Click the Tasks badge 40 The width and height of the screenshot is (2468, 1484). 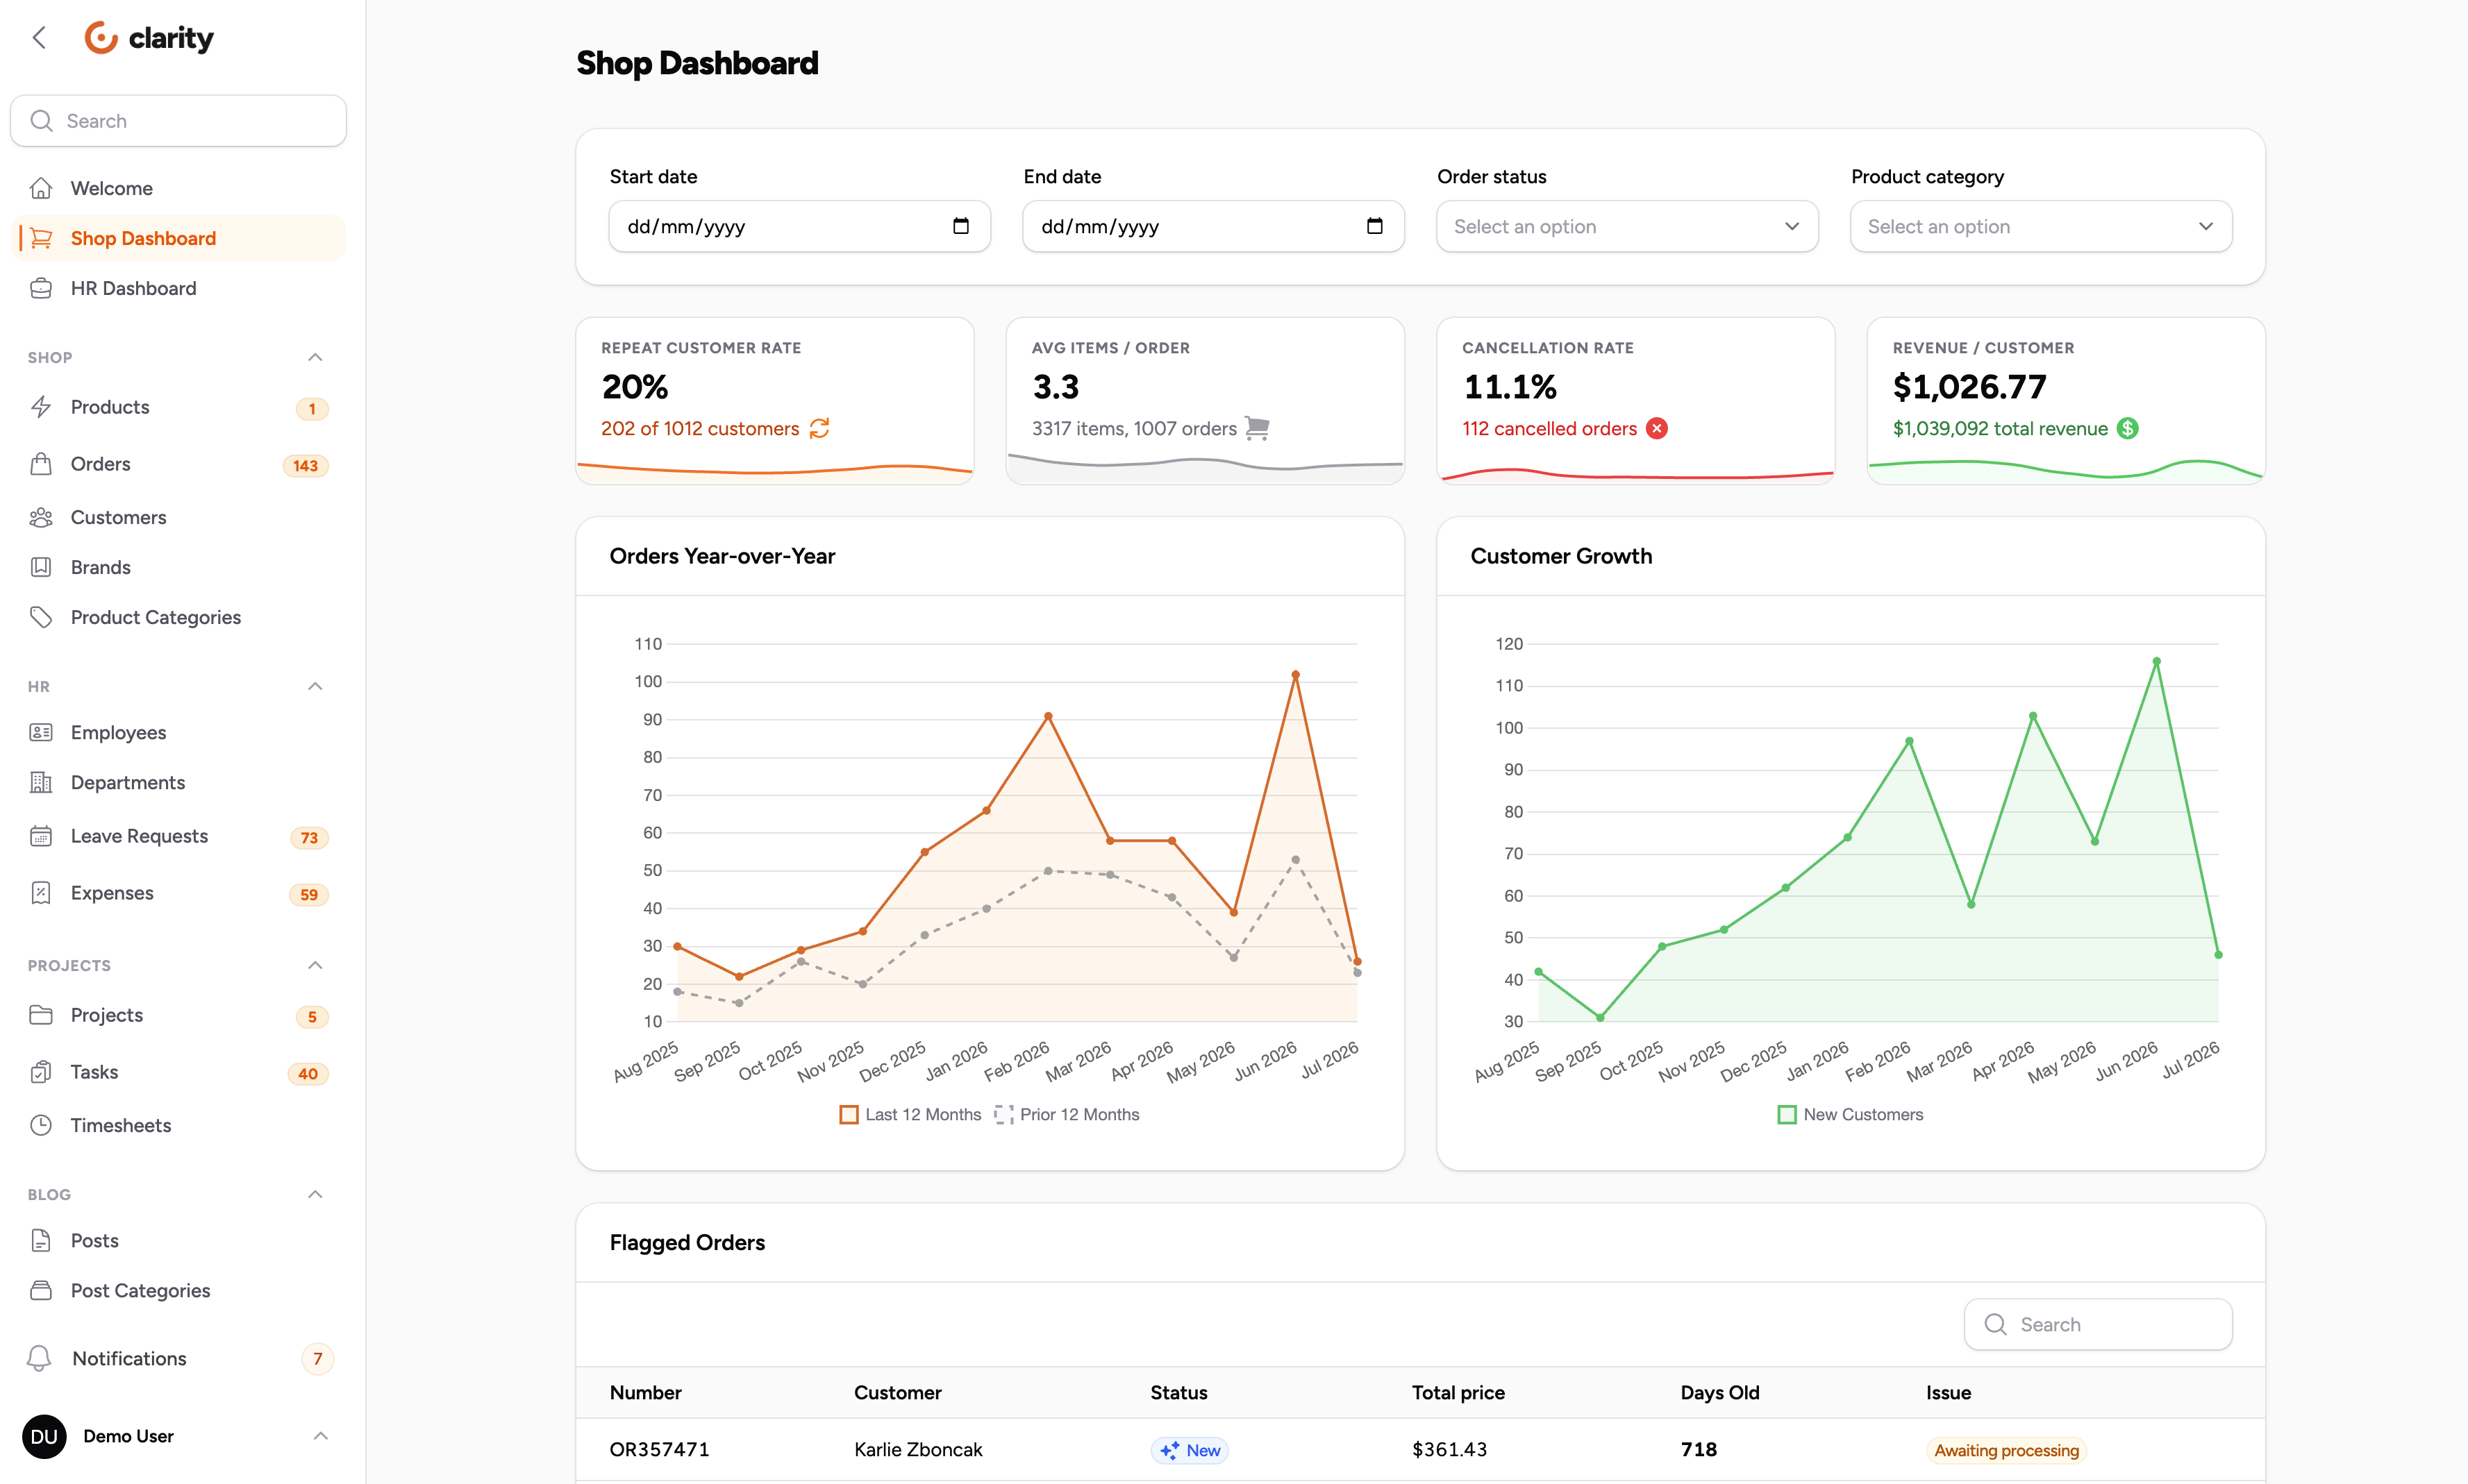(x=308, y=1074)
